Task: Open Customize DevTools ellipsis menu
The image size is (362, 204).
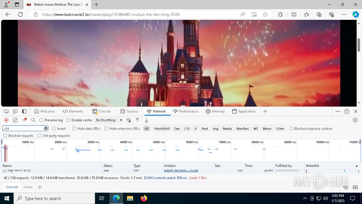Action: [x=338, y=111]
